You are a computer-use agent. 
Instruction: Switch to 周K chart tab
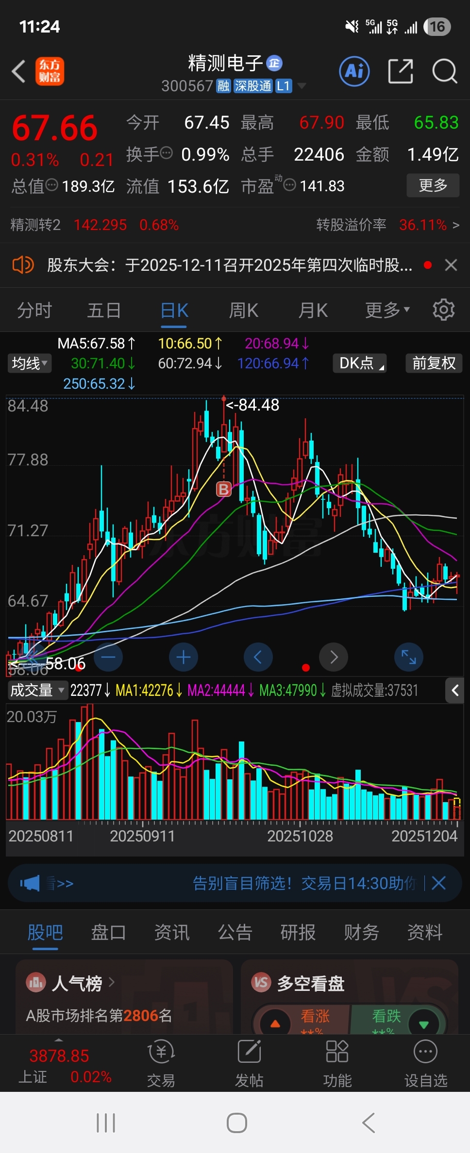click(x=244, y=310)
